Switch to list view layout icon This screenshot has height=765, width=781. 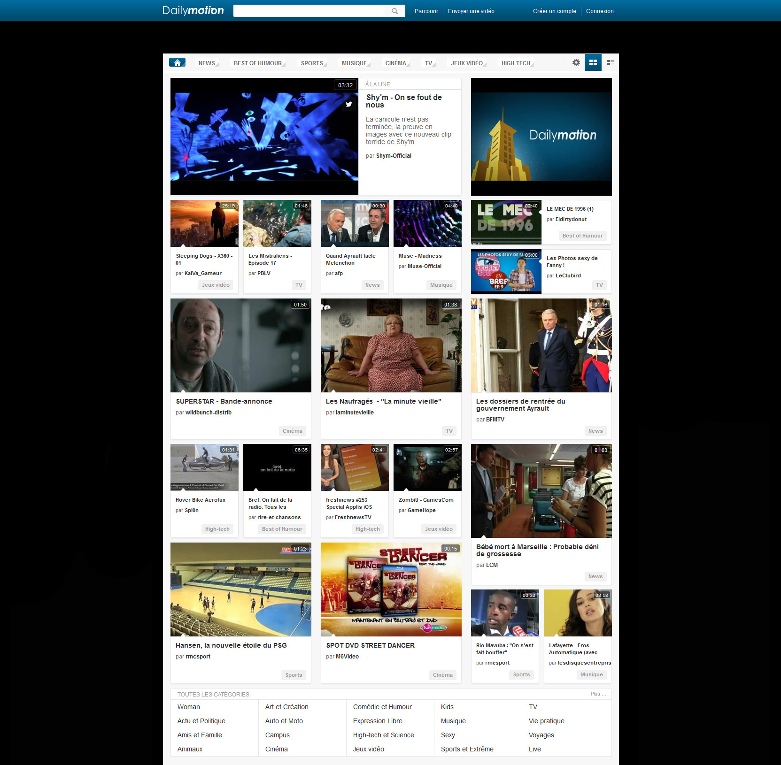pos(610,62)
